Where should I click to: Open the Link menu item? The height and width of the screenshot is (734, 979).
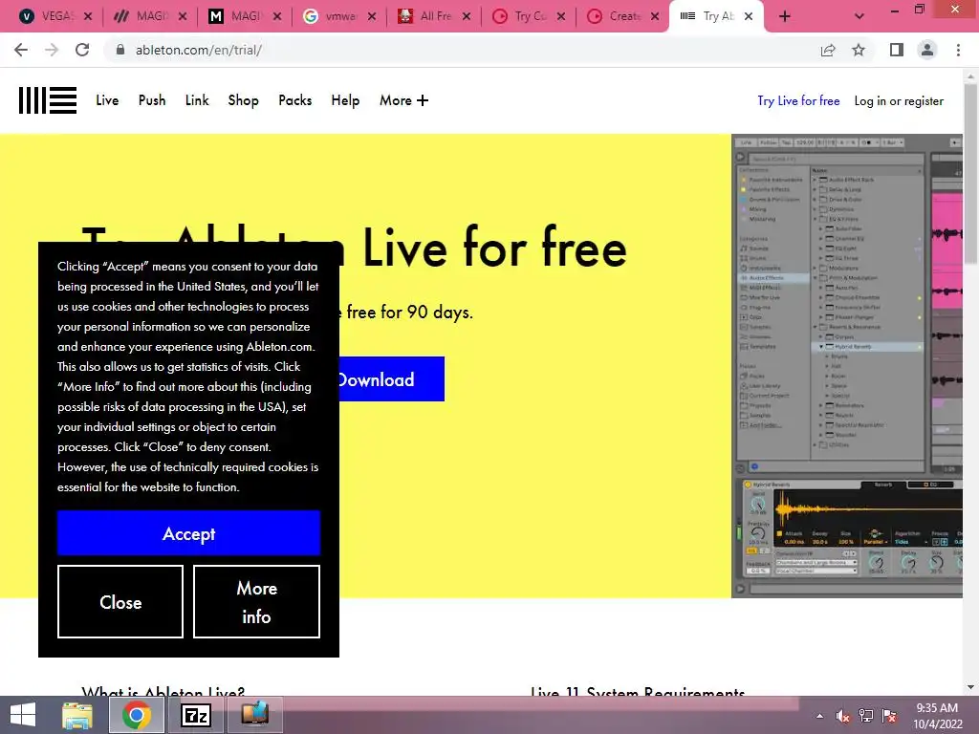[x=197, y=100]
